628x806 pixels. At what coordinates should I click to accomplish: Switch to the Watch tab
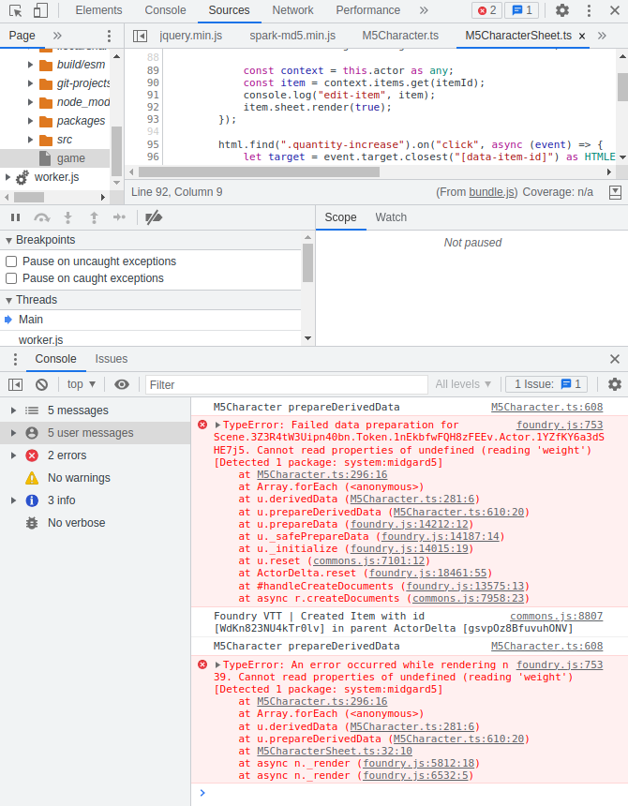[391, 217]
